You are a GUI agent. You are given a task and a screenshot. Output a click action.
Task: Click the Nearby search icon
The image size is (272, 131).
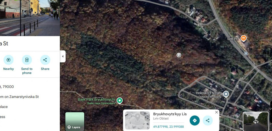pyautogui.click(x=8, y=60)
